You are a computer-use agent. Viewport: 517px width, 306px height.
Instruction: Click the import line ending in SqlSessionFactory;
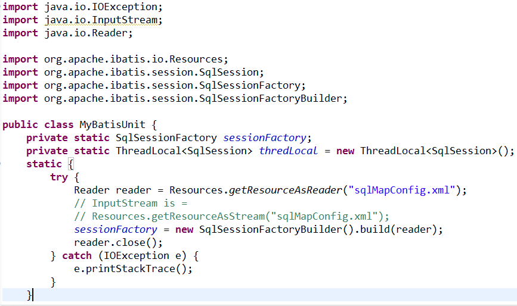click(x=154, y=86)
